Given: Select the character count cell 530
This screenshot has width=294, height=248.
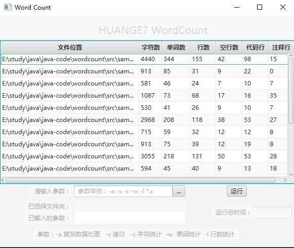Looking at the screenshot, I should coord(150,108).
